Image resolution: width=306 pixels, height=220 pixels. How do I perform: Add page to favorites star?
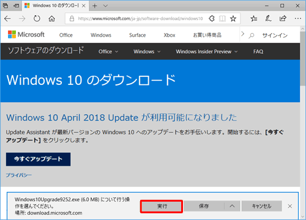[233, 19]
